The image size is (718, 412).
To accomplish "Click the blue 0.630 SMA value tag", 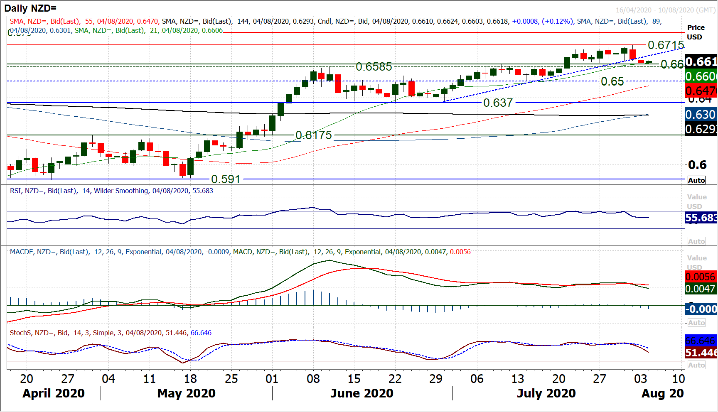I will 701,114.
